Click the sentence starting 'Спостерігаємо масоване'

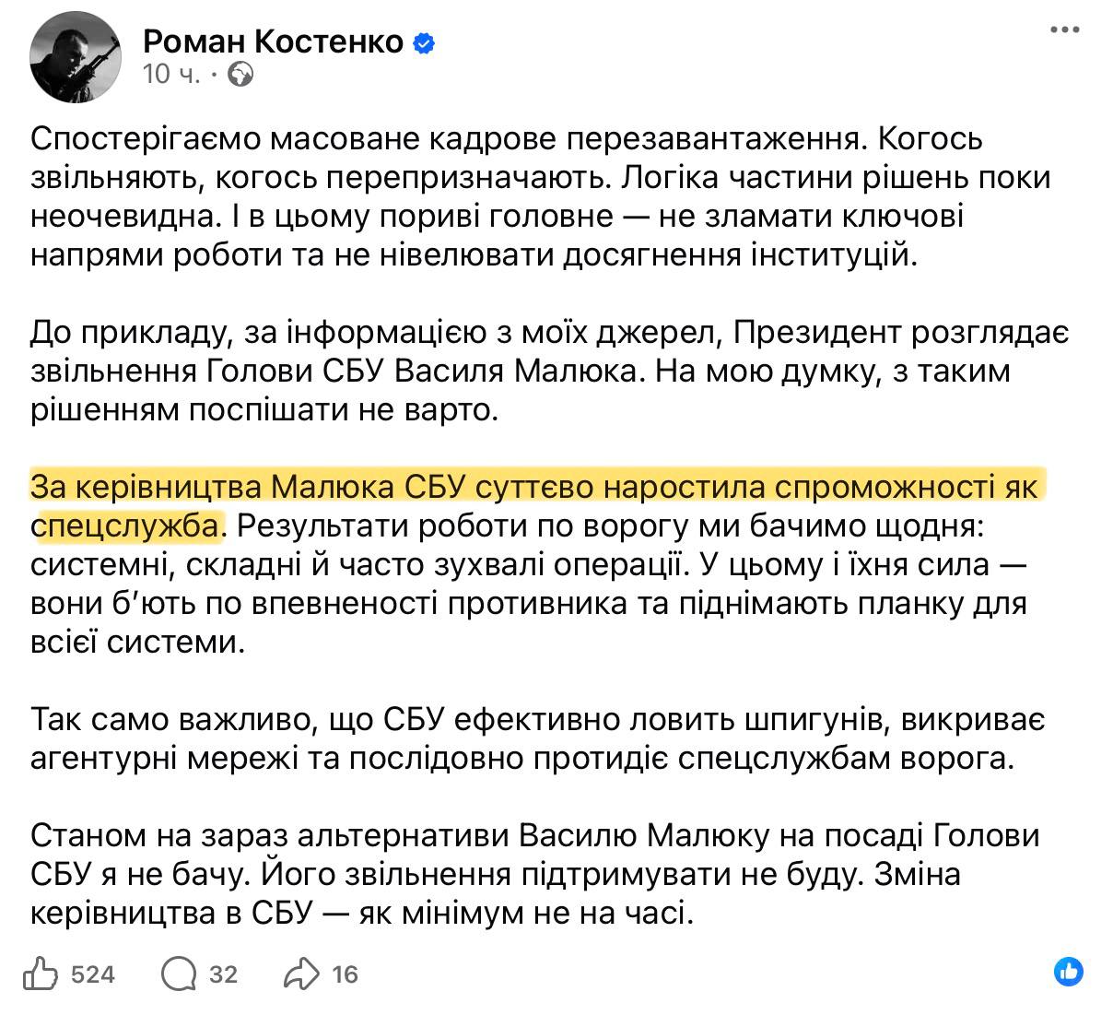point(442,138)
